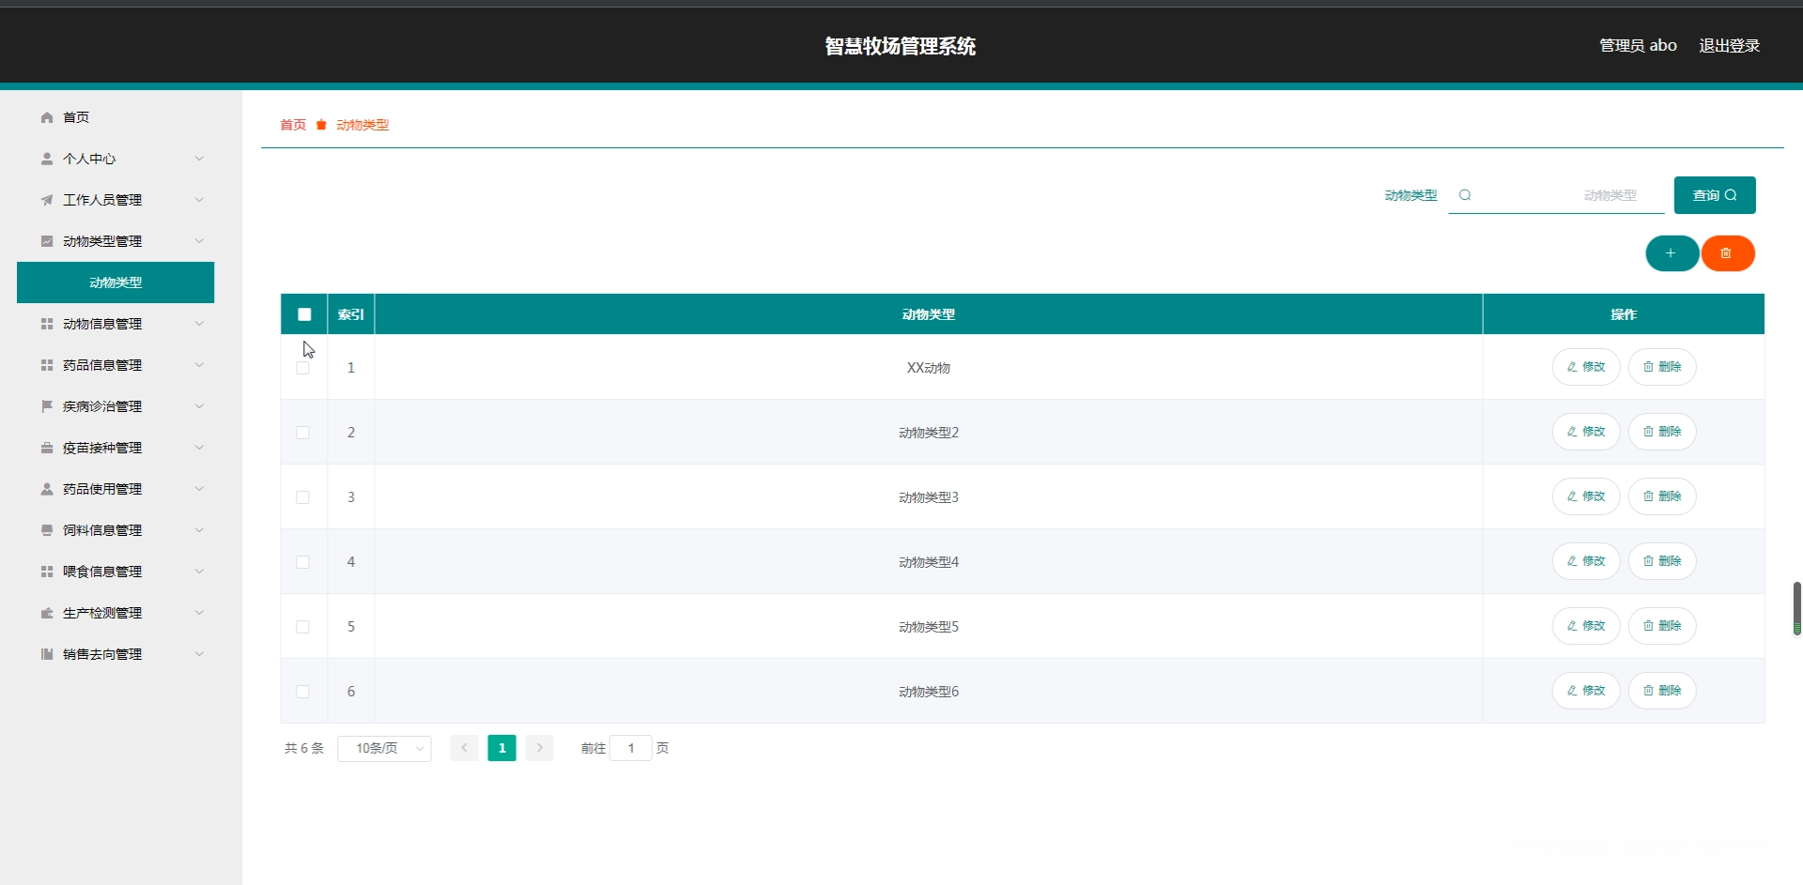Click the person icon beside 个人中心
Image resolution: width=1803 pixels, height=885 pixels.
tap(47, 159)
